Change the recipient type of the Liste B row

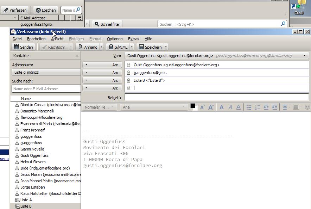click(102, 80)
